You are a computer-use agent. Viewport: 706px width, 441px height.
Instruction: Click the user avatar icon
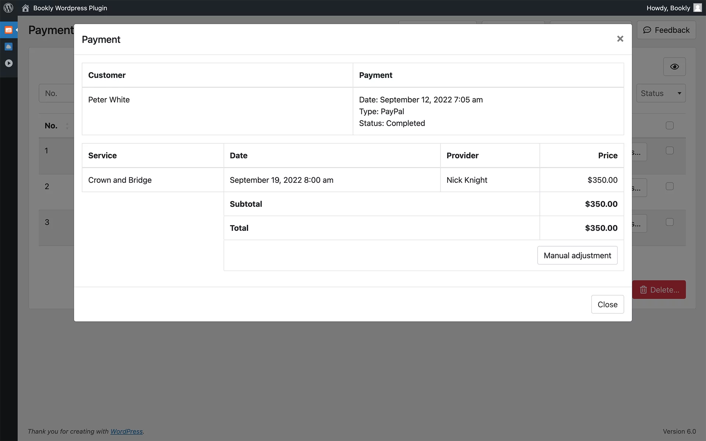pyautogui.click(x=698, y=8)
